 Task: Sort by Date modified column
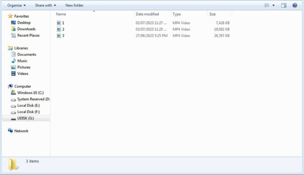coord(147,14)
